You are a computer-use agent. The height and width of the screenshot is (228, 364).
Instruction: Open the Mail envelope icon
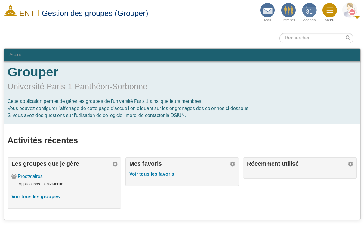point(267,11)
